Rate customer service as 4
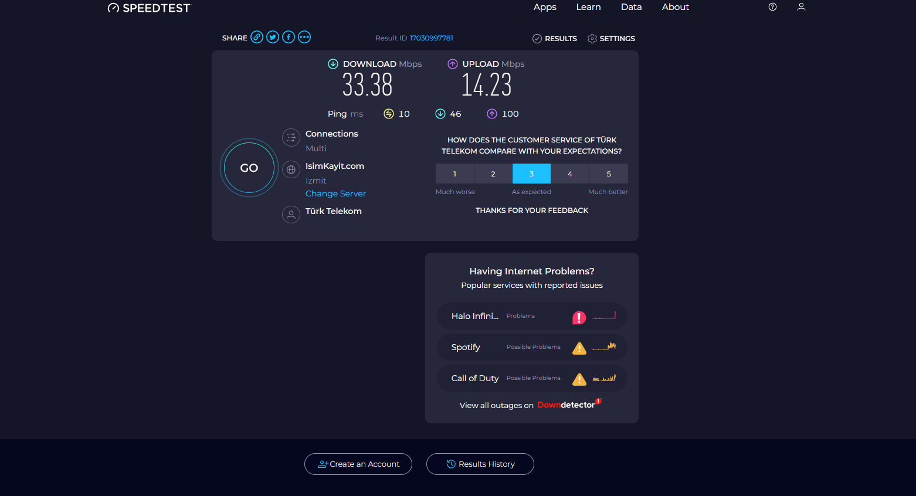916x496 pixels. (570, 174)
